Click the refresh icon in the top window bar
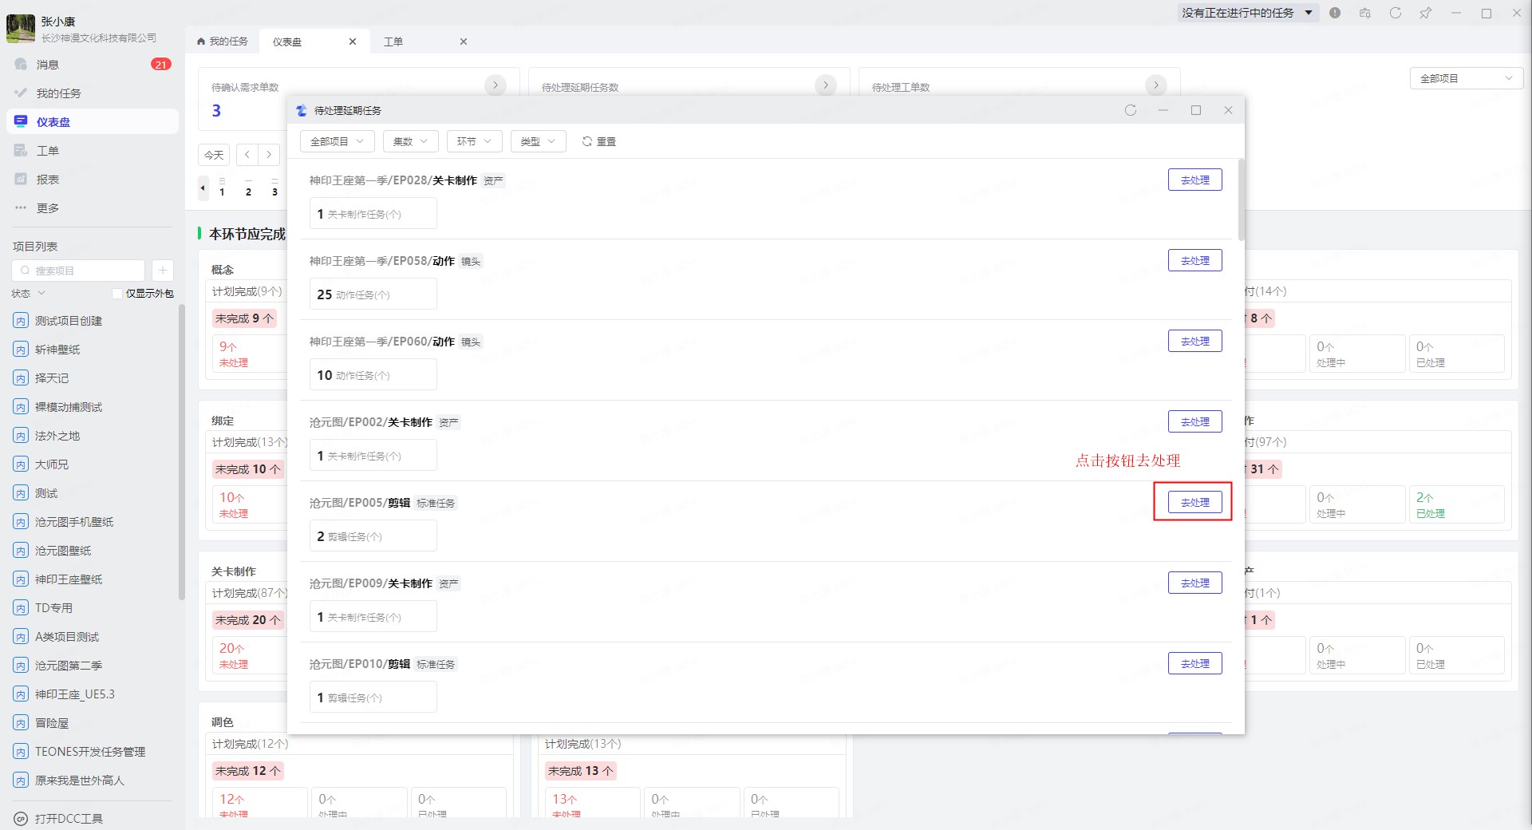 (1396, 13)
